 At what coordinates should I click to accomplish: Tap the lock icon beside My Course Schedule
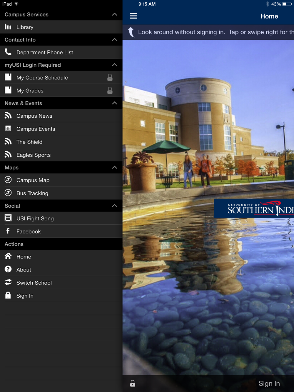110,78
